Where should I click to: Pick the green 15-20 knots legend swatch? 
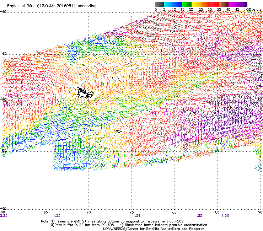pyautogui.click(x=187, y=4)
